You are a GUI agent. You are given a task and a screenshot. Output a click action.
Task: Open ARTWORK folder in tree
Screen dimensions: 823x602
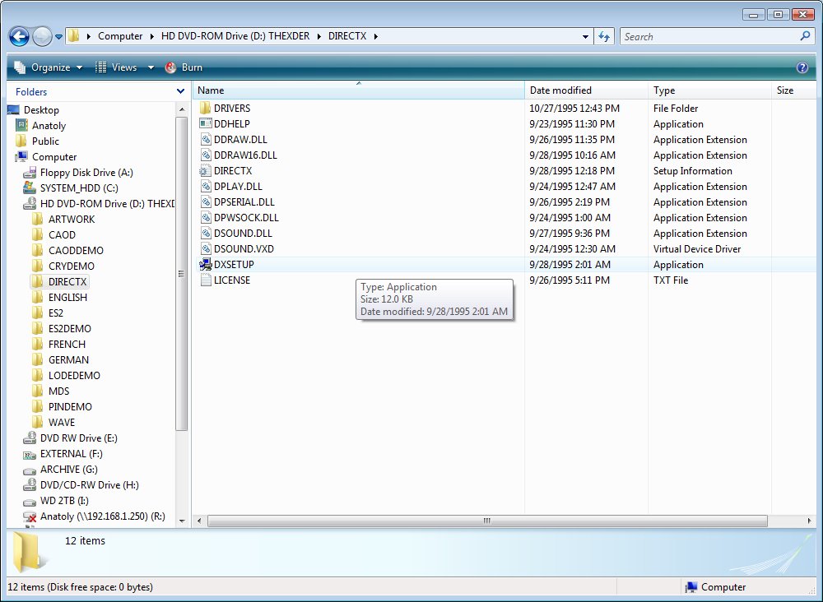(72, 220)
